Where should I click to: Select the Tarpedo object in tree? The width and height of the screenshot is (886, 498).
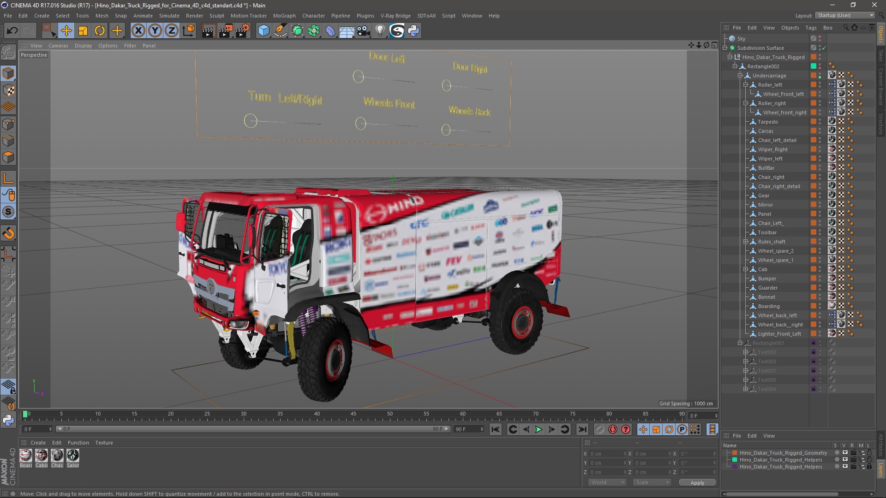768,122
